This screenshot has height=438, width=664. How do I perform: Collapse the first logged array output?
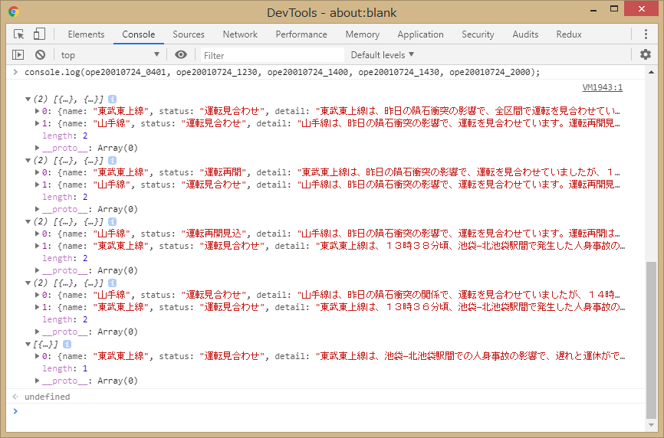point(28,99)
